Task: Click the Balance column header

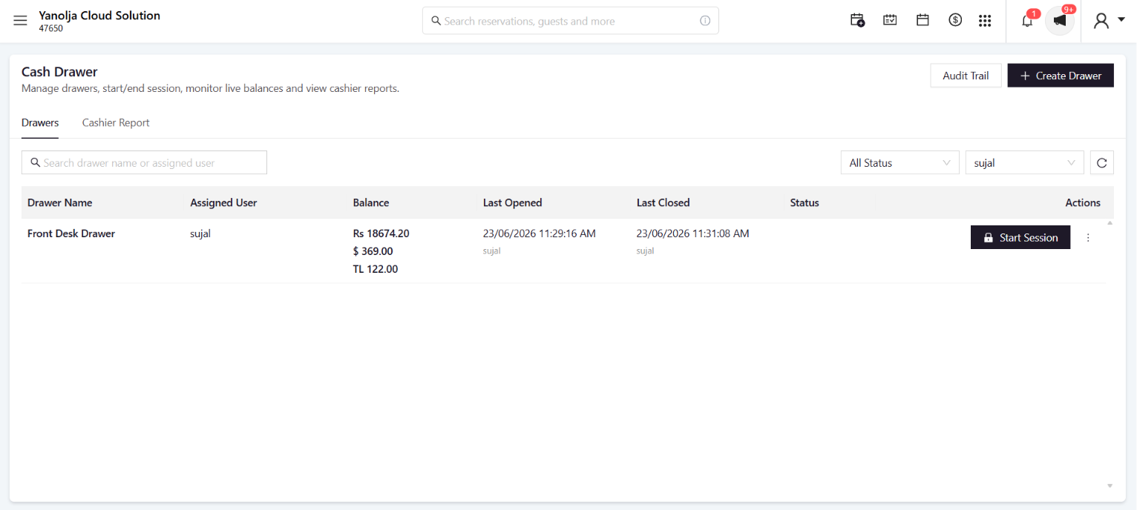Action: 371,202
